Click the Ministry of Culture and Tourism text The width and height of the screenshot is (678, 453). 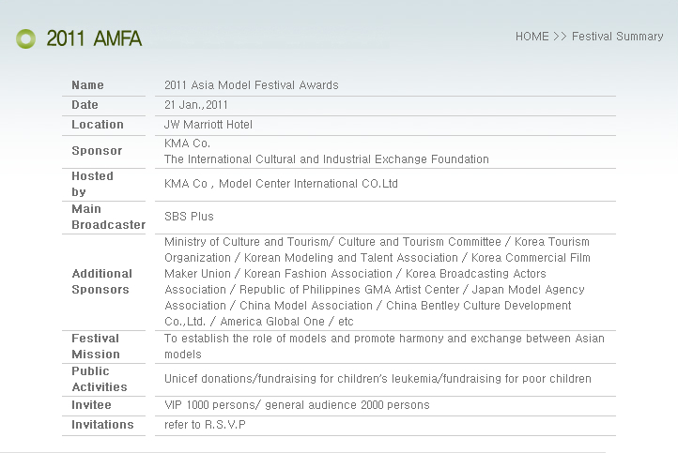247,242
